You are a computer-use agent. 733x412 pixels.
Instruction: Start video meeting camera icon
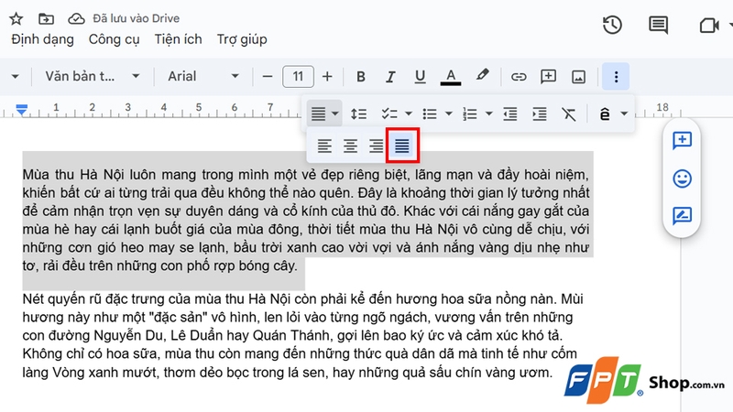tap(708, 26)
